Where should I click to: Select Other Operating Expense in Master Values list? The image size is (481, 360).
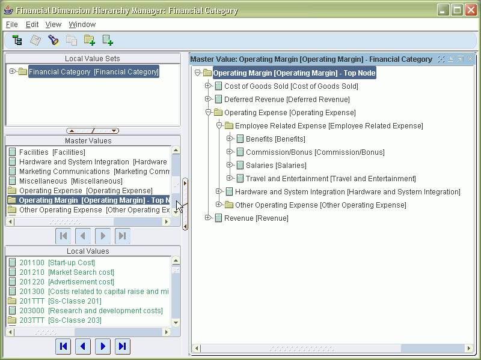94,209
